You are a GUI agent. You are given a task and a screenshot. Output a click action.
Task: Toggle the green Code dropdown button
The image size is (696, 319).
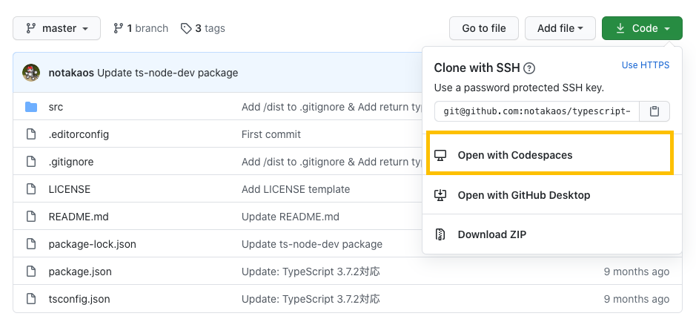(x=642, y=28)
